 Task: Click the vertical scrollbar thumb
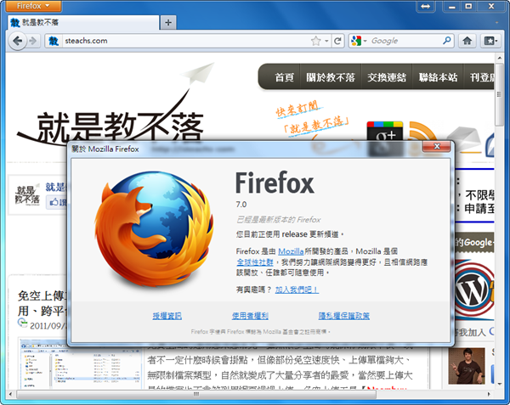pyautogui.click(x=500, y=94)
